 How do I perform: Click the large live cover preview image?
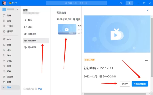117,34
